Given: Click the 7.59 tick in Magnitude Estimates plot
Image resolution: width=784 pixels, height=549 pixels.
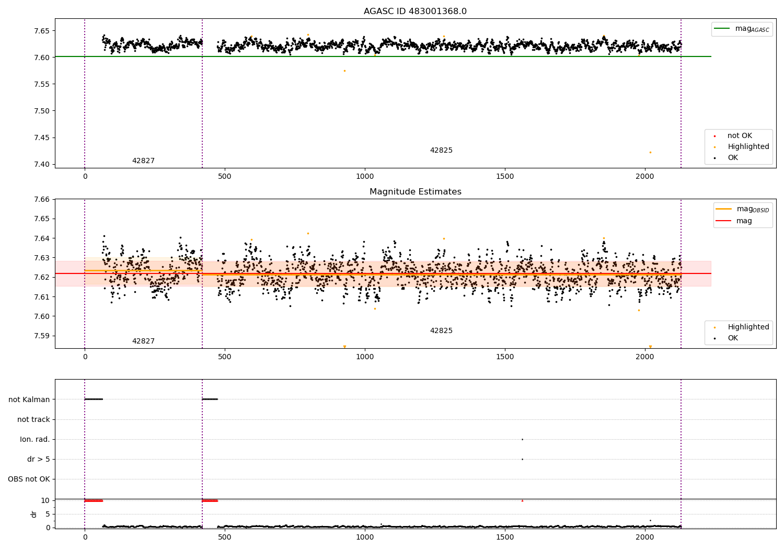Looking at the screenshot, I should [x=41, y=336].
